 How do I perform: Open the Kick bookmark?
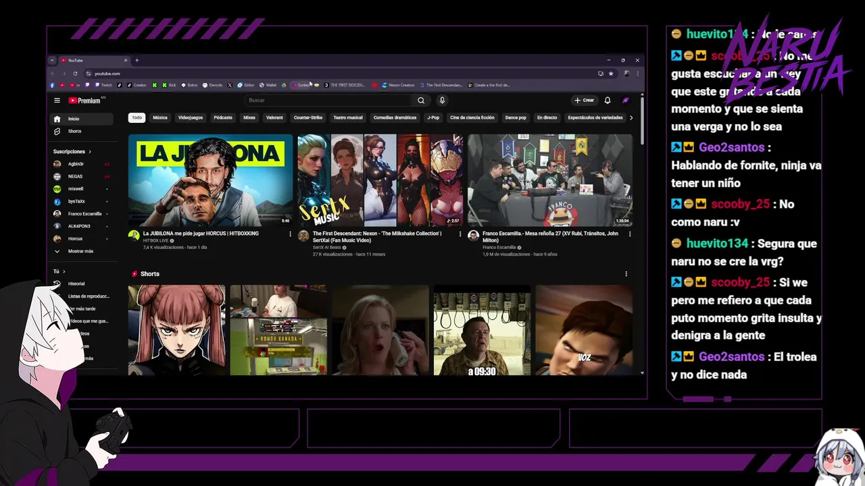pos(169,85)
